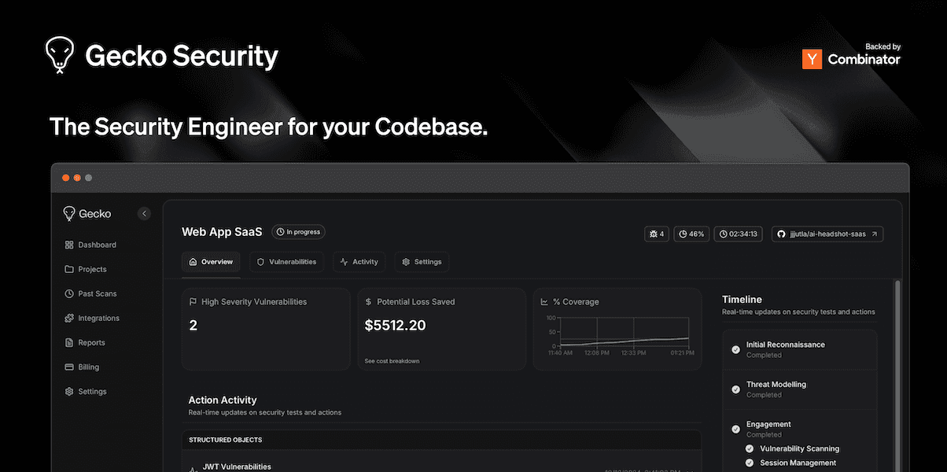Select the Overview tab
This screenshot has height=472, width=947.
[211, 262]
